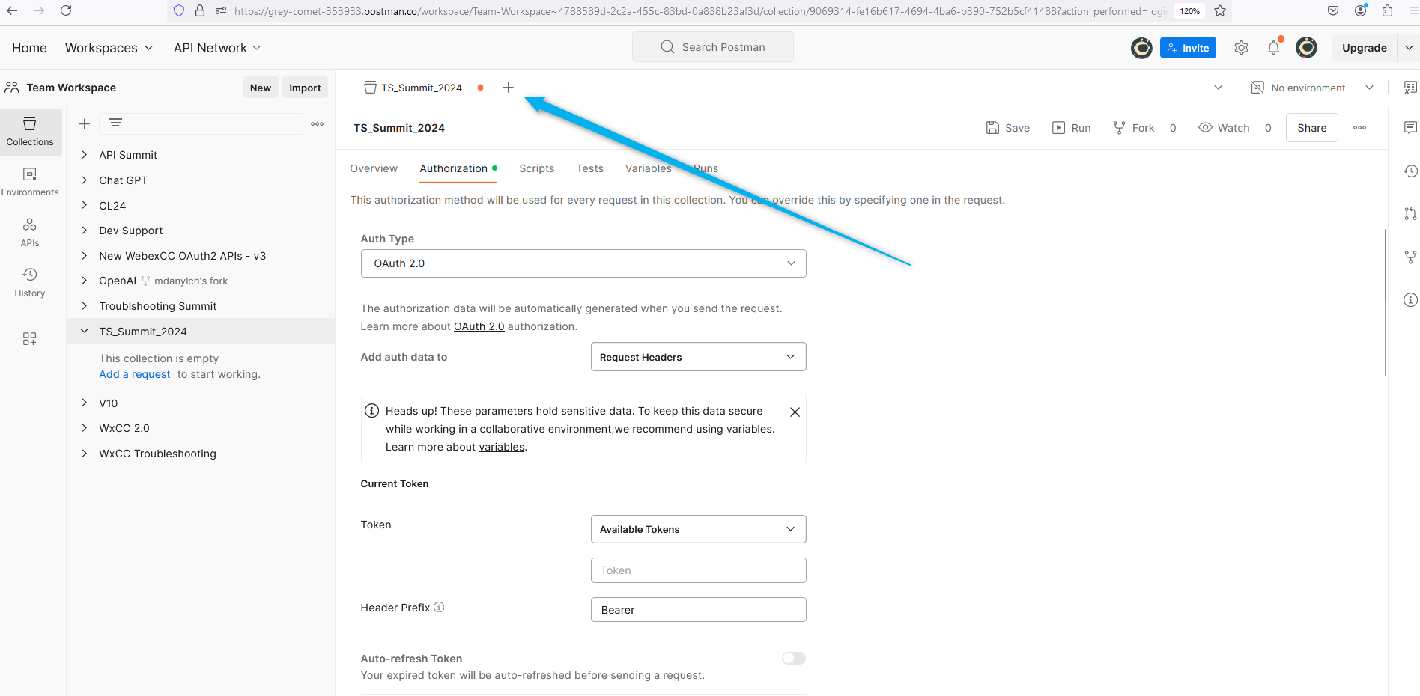Click the Import button
The height and width of the screenshot is (696, 1420).
click(x=305, y=88)
